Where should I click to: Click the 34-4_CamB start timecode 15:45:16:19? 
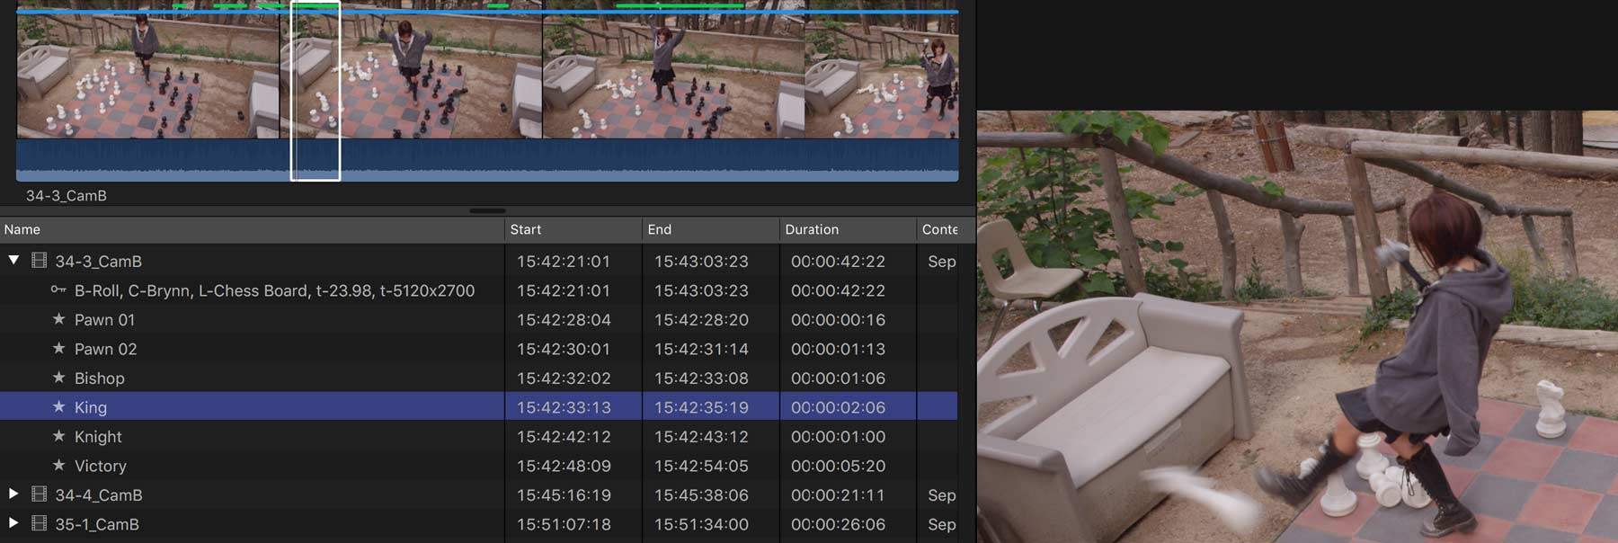pos(564,495)
